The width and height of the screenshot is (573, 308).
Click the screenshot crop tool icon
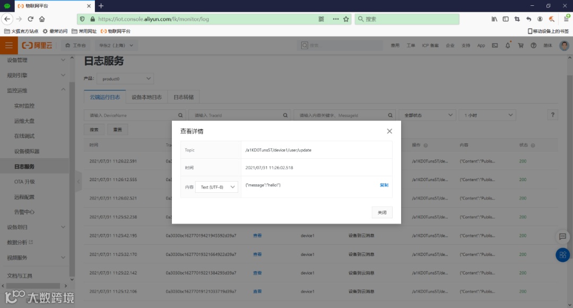517,19
